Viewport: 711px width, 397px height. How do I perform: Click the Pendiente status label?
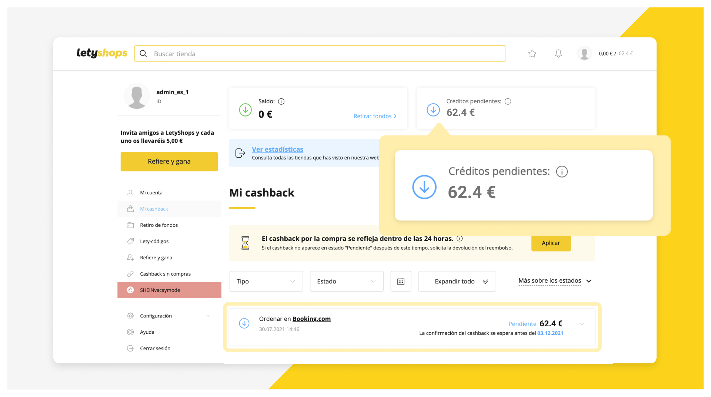(x=522, y=324)
